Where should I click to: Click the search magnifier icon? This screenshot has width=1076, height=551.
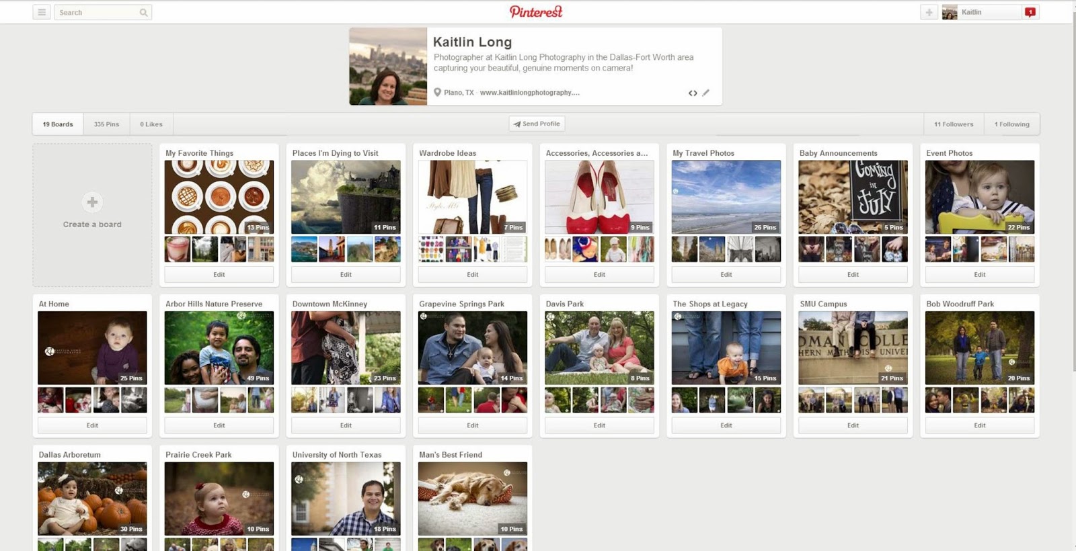point(143,12)
